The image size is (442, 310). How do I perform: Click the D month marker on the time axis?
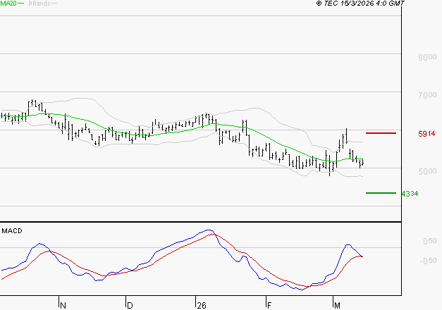click(130, 306)
